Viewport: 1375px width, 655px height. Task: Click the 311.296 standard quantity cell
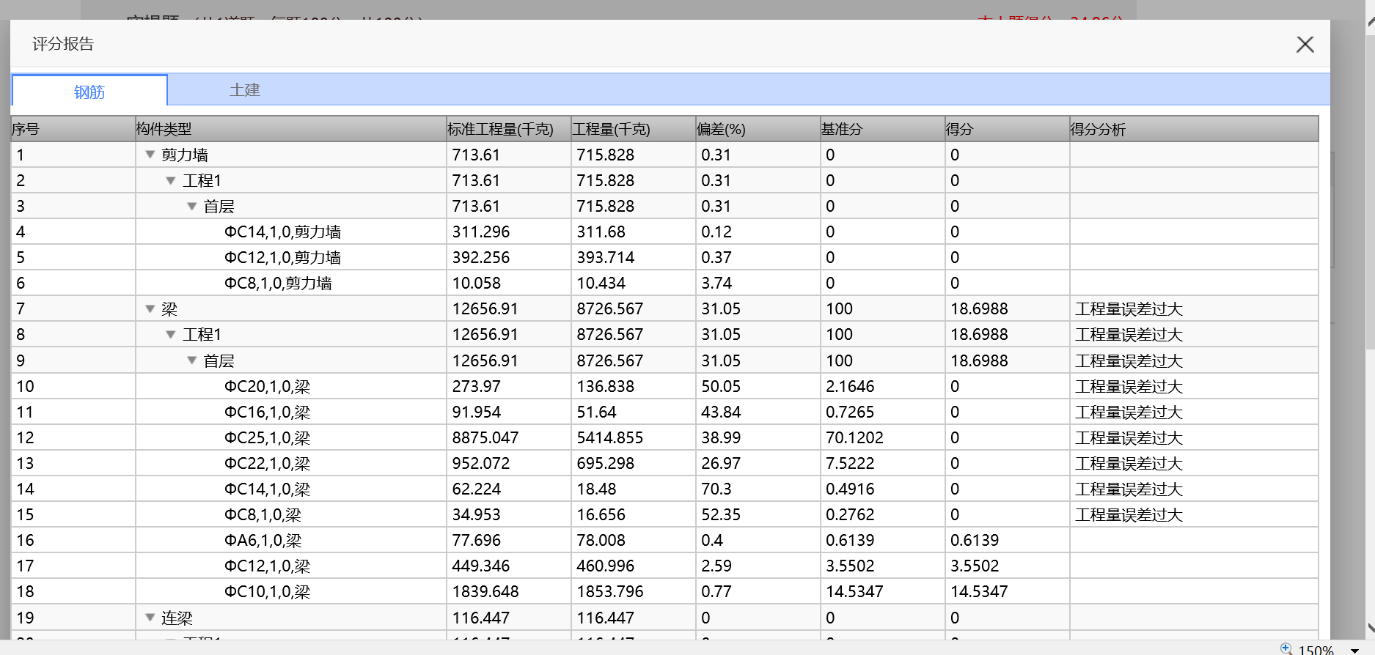(x=509, y=232)
